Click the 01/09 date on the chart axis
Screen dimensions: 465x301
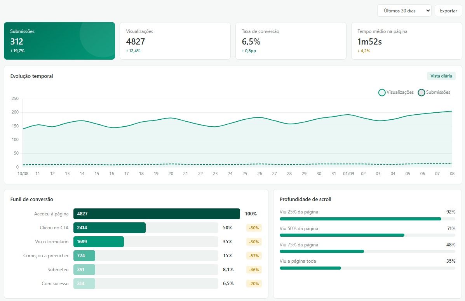click(348, 174)
